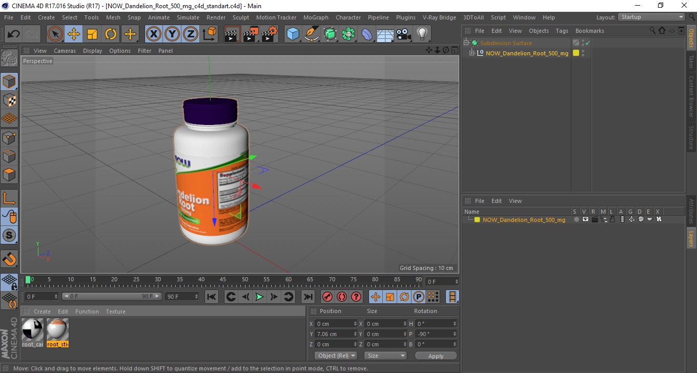
Task: Toggle autokeying button
Action: pos(342,297)
